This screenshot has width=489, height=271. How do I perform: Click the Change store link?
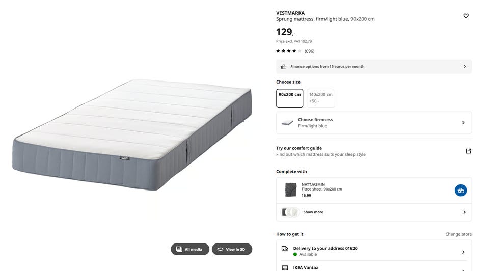pos(458,234)
